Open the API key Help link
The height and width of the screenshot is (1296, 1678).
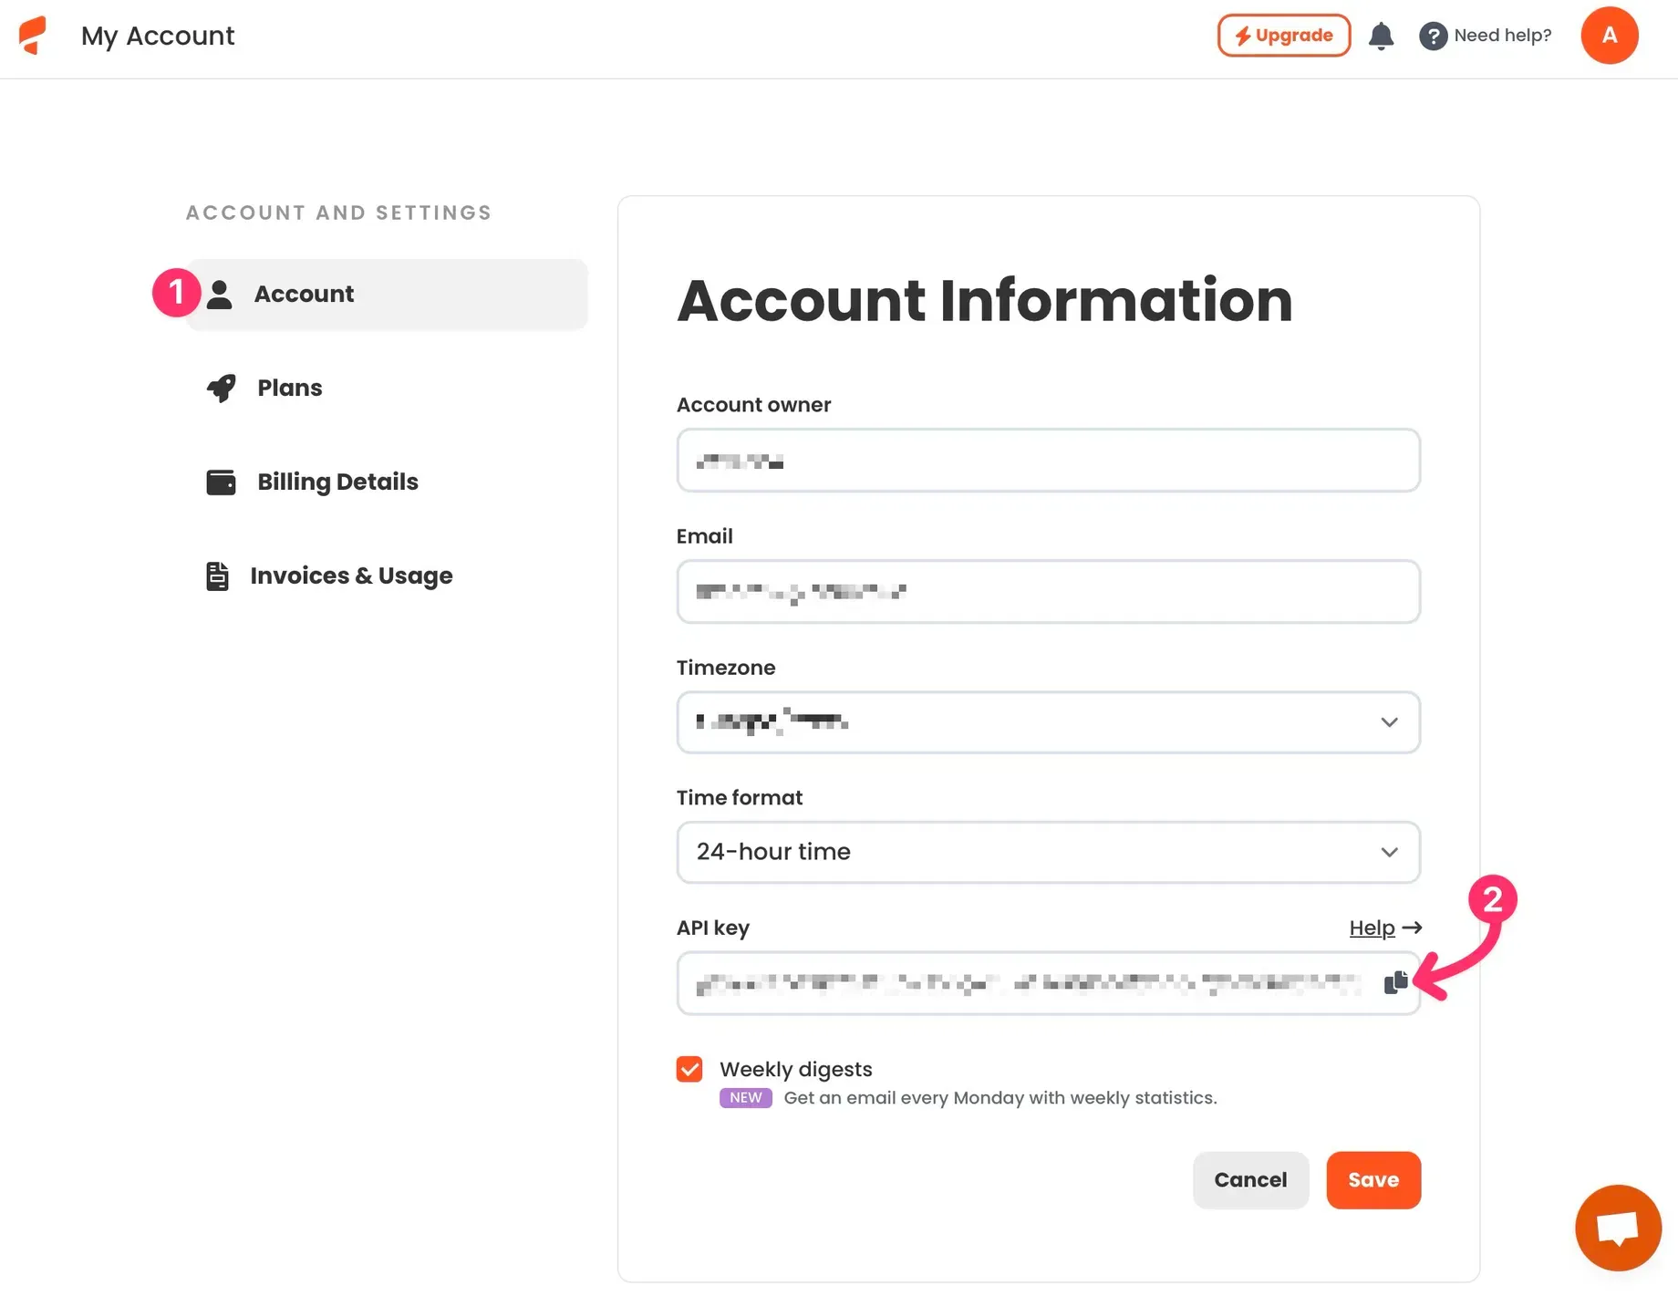1372,928
